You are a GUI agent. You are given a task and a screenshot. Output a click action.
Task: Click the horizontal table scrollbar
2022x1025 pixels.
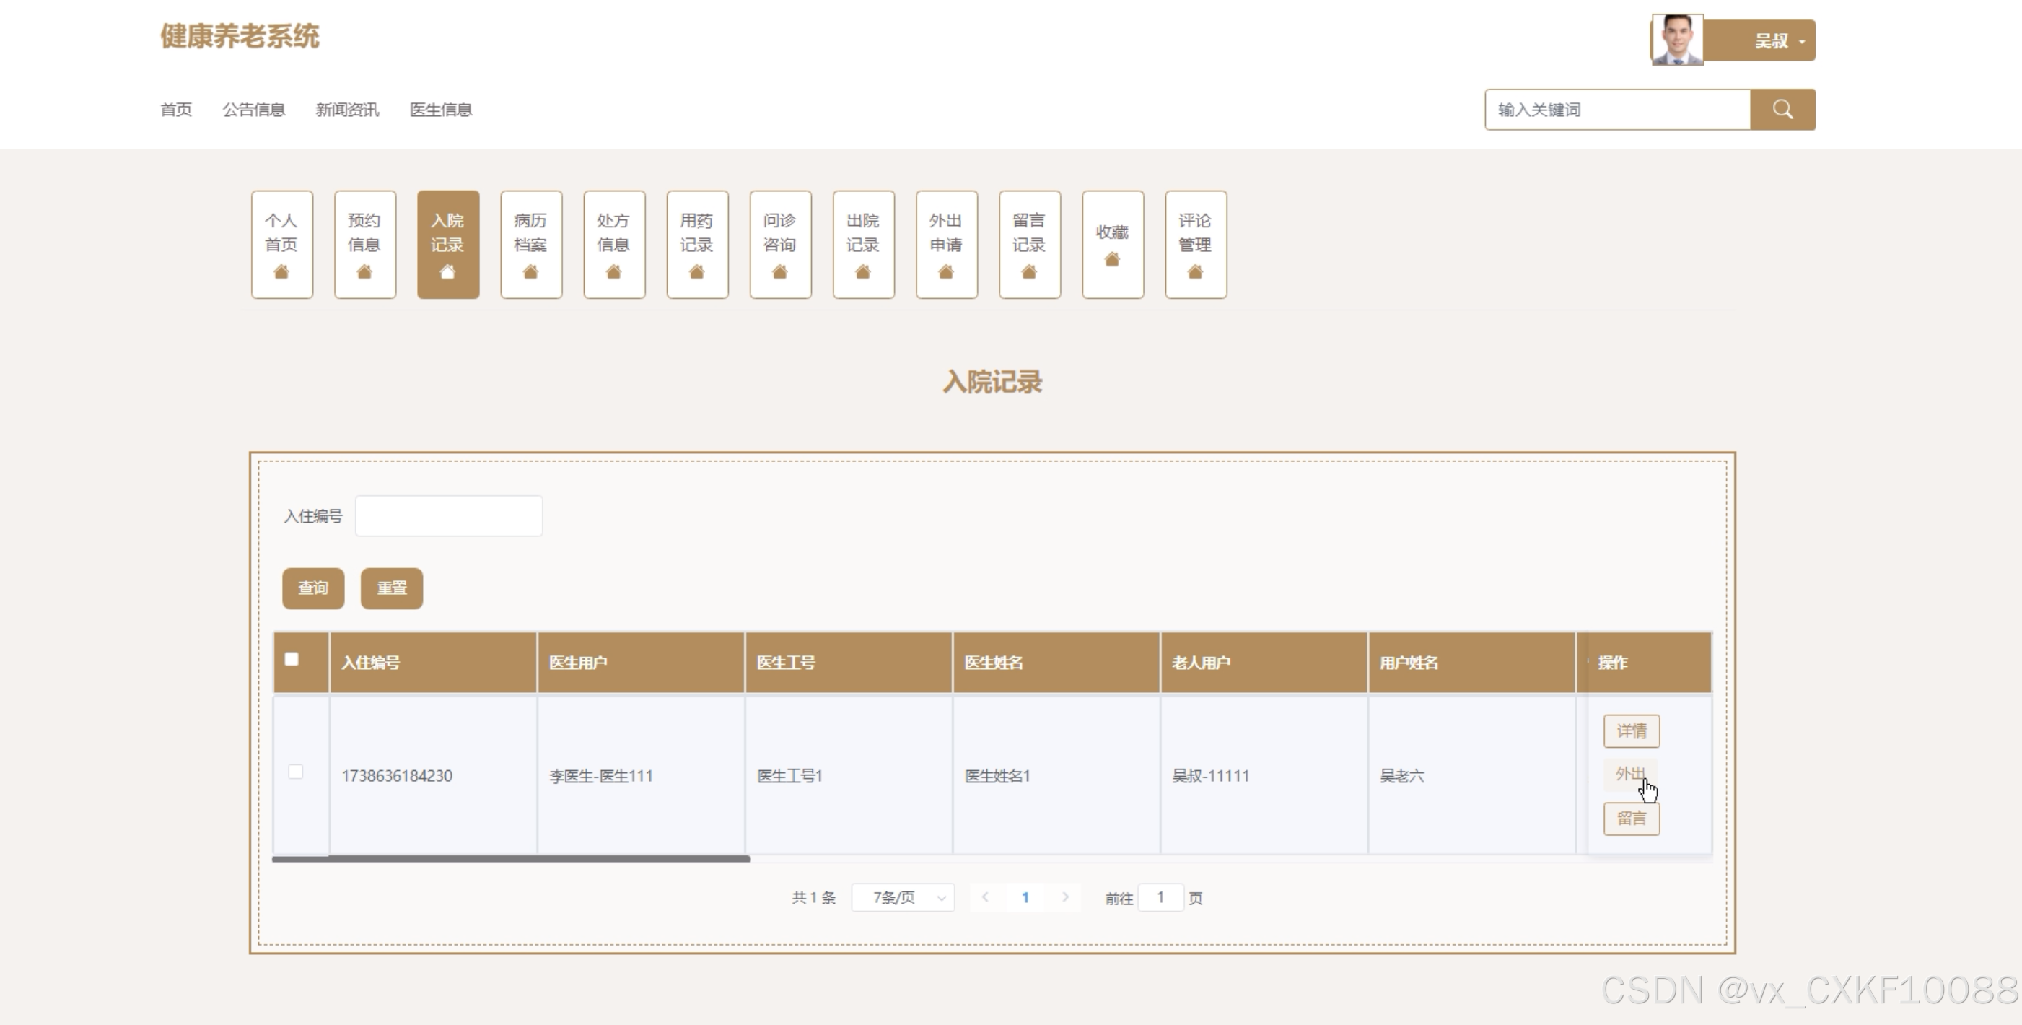pos(510,859)
